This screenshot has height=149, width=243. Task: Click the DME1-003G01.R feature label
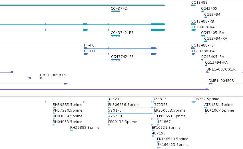pyautogui.click(x=221, y=69)
